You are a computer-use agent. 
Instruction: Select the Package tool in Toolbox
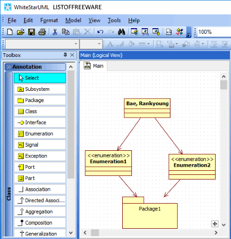(x=40, y=100)
